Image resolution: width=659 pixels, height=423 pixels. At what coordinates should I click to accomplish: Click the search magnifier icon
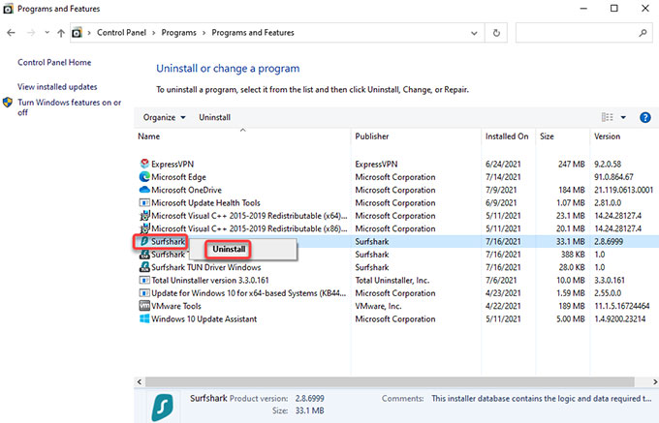point(643,33)
